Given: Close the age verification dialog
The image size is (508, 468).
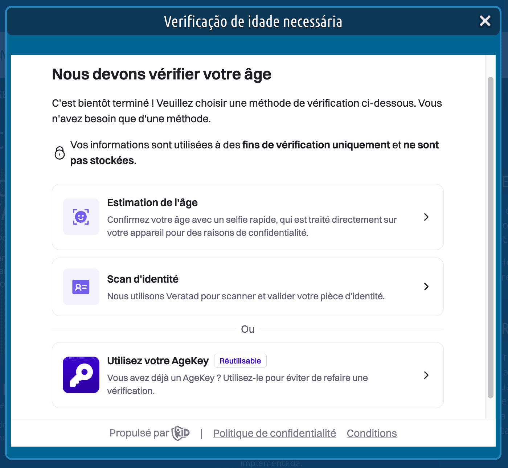Looking at the screenshot, I should coord(485,21).
